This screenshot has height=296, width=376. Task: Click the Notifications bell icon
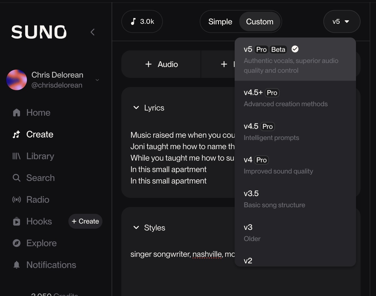17,265
